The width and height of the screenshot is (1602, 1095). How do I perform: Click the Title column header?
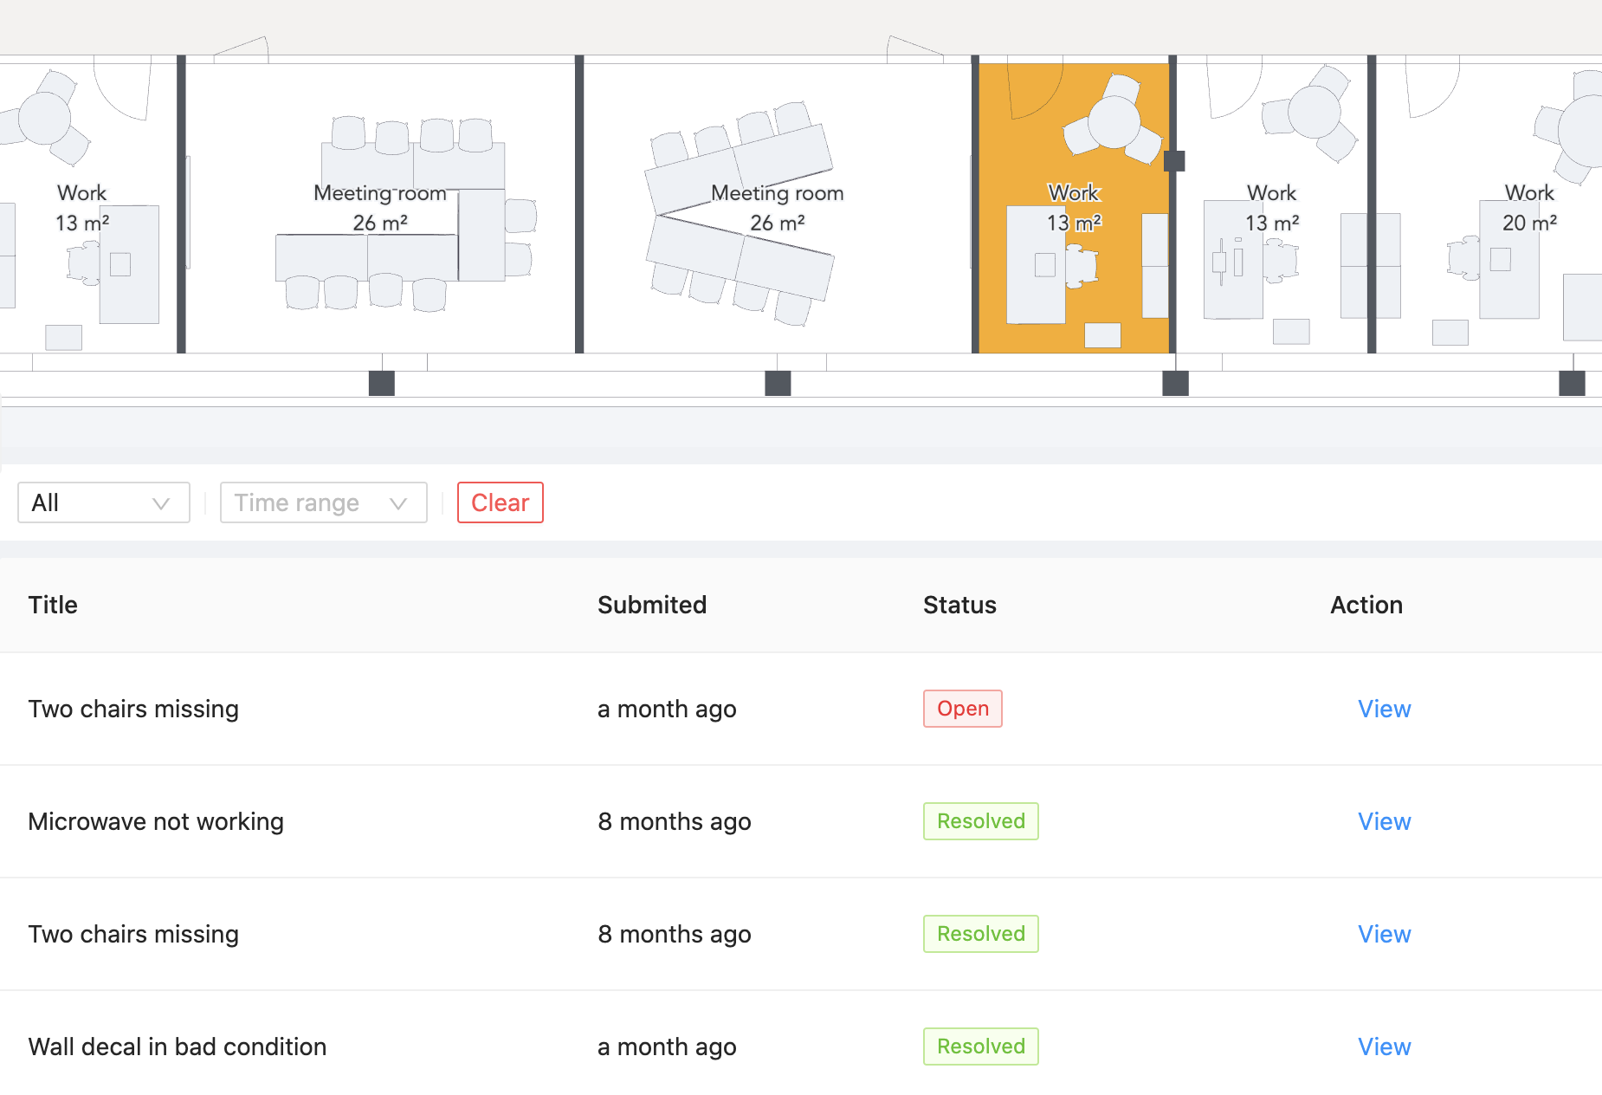[x=53, y=605]
